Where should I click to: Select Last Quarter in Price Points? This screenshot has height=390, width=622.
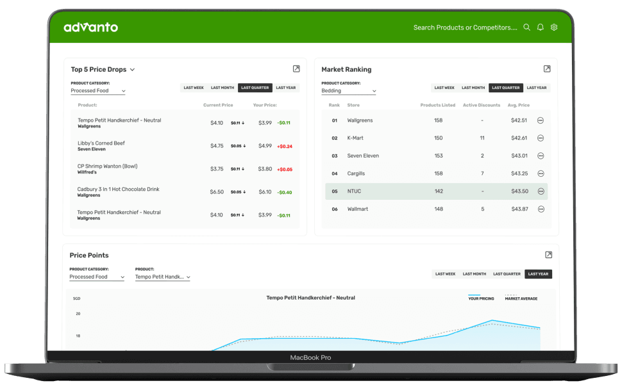[507, 274]
